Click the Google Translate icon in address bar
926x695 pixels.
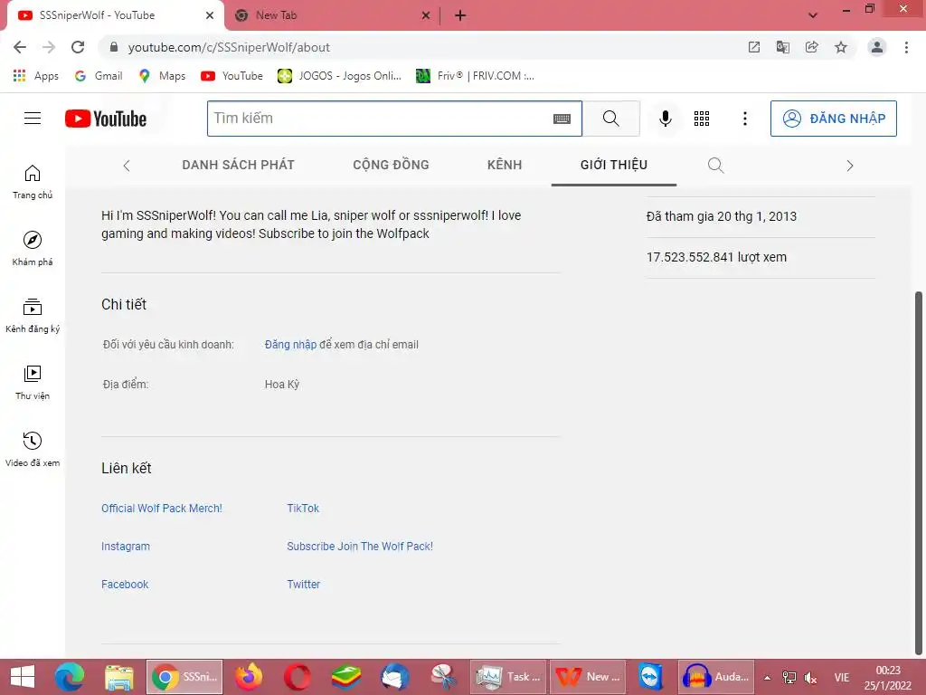tap(782, 47)
